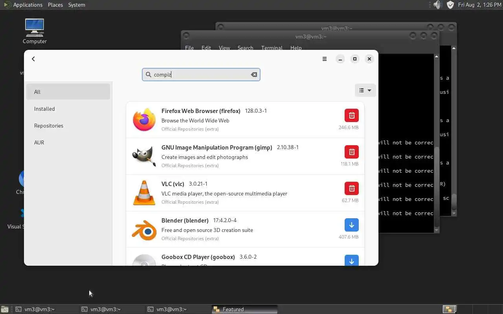Select the Repositories category
Screen dimensions: 503x314
pyautogui.click(x=68, y=126)
